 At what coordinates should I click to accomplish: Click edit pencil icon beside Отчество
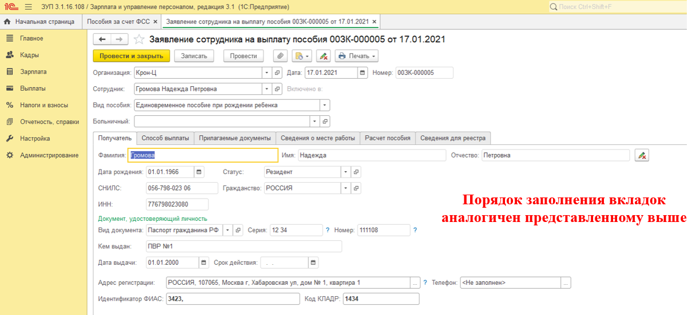coord(642,155)
